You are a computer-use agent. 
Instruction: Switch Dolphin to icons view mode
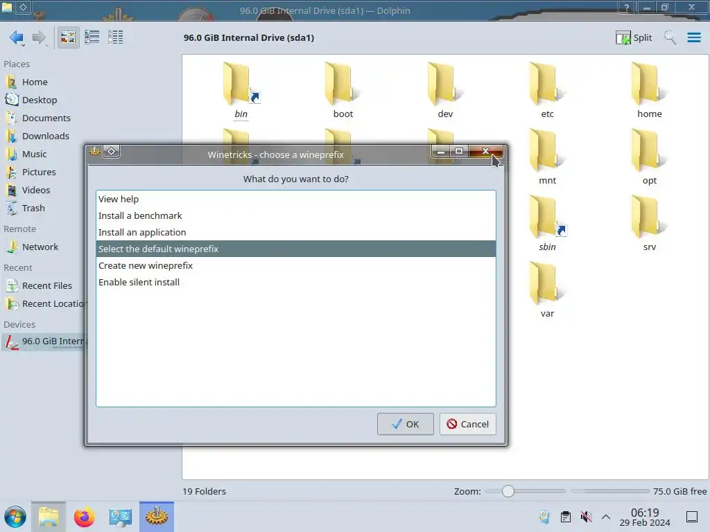69,37
